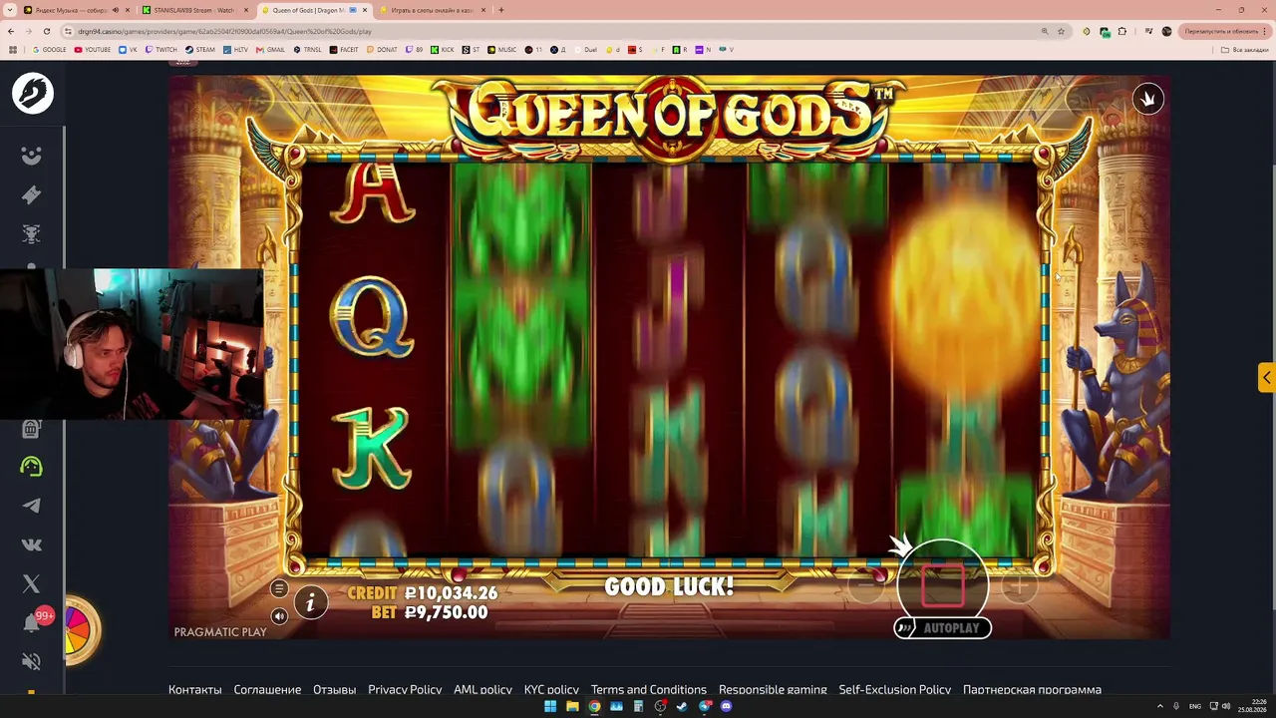Expand the tab search dropdown
The width and height of the screenshot is (1276, 718).
coord(10,10)
